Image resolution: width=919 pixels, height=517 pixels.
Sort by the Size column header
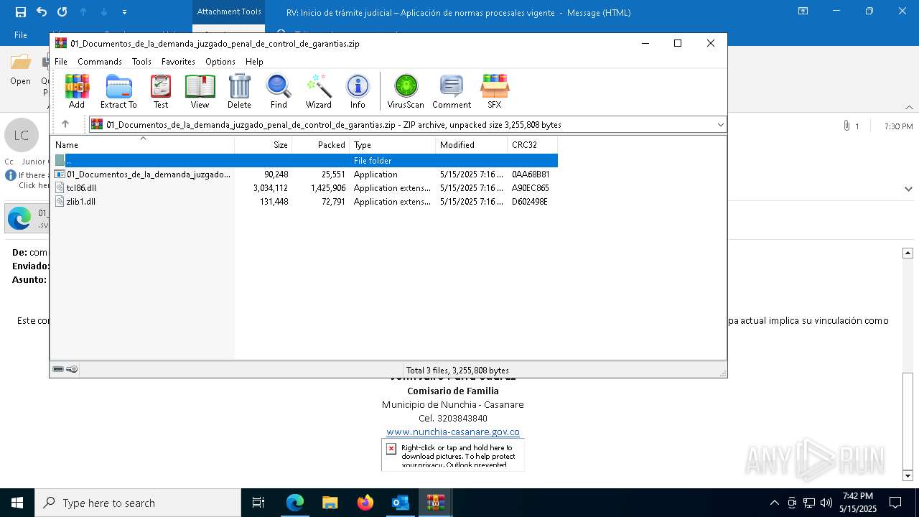pos(263,145)
